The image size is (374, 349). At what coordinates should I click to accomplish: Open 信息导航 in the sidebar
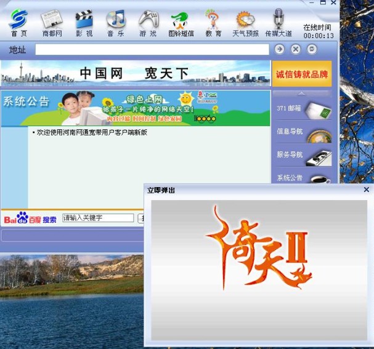303,132
